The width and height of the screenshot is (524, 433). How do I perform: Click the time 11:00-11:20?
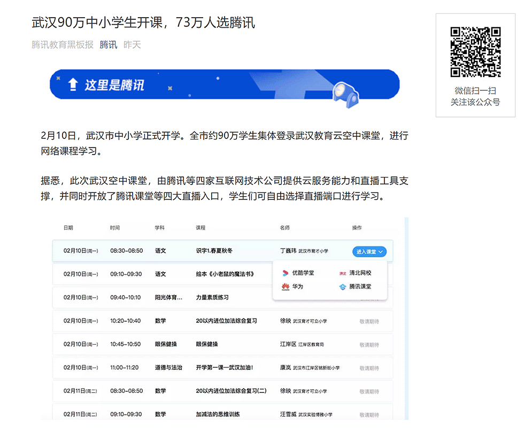pyautogui.click(x=124, y=368)
